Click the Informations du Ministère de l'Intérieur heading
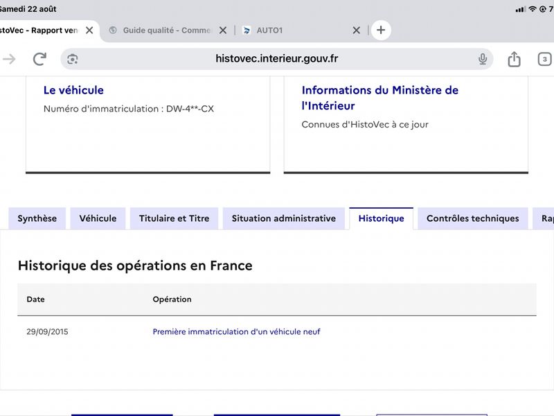This screenshot has height=416, width=554. coord(379,98)
